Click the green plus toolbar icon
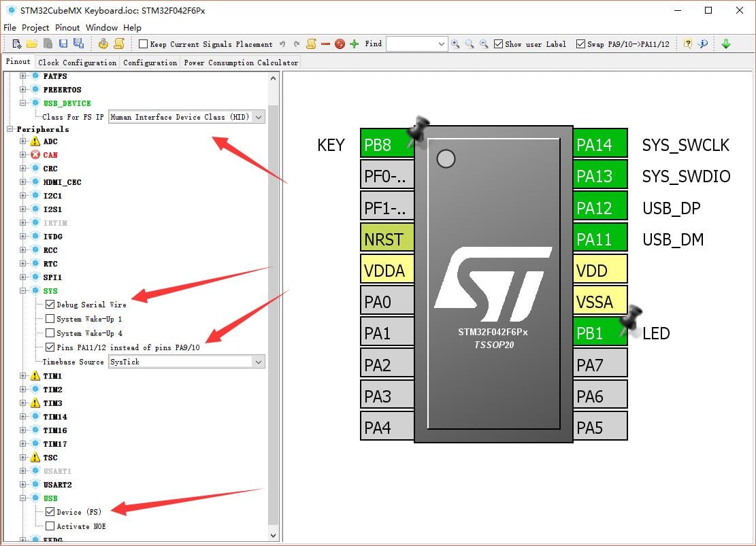Screen dimensions: 756x546 [355, 44]
